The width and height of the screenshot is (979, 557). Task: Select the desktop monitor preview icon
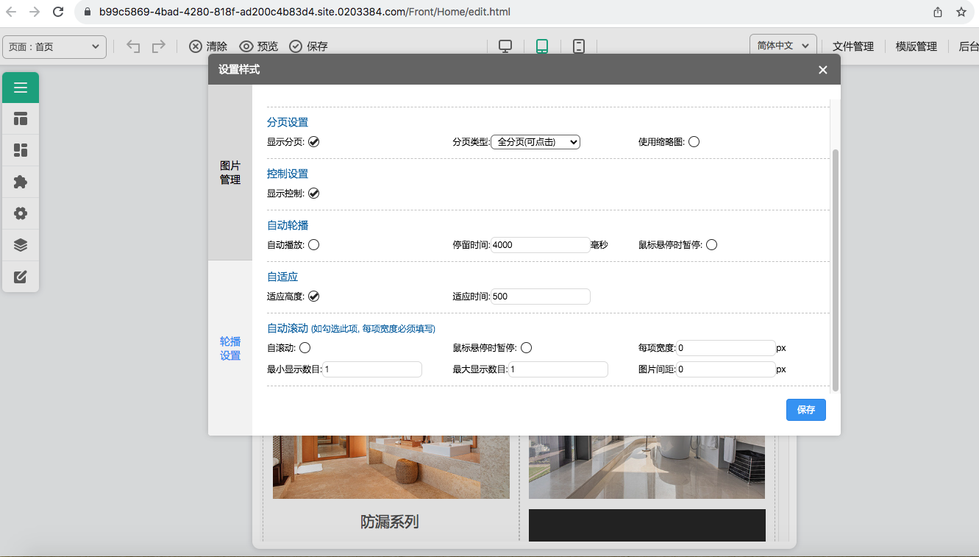click(505, 46)
